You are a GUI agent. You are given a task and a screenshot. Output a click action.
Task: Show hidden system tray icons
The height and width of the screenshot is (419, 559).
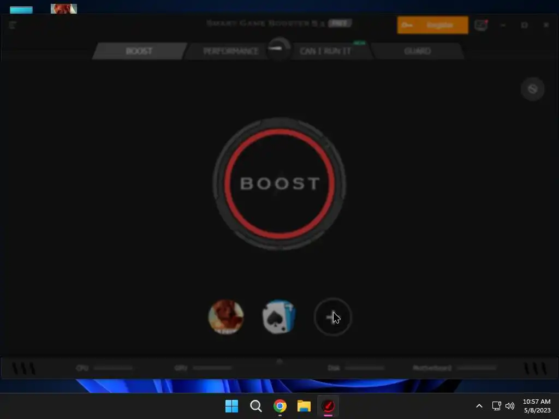479,406
